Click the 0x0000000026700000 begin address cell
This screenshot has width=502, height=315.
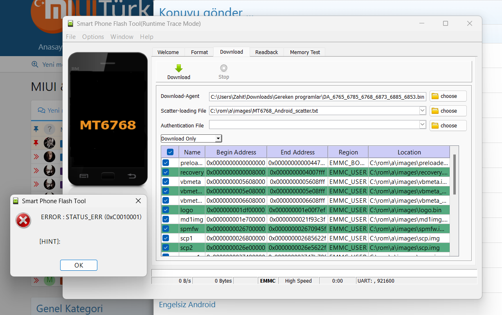point(236,229)
